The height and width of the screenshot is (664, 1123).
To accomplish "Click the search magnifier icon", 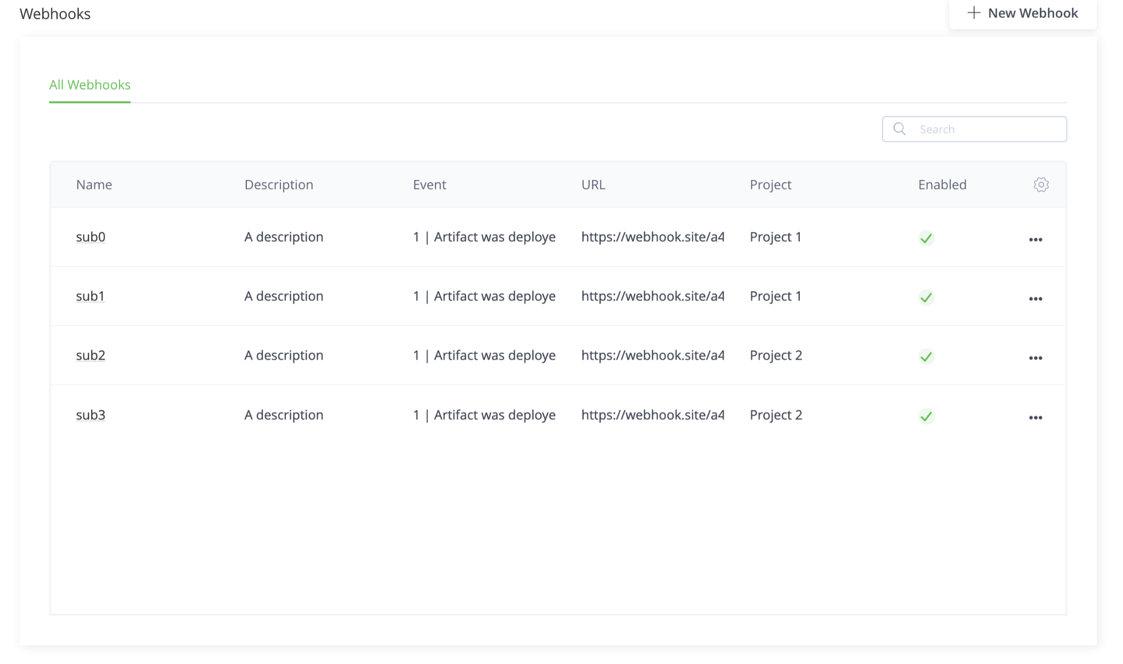I will [900, 129].
